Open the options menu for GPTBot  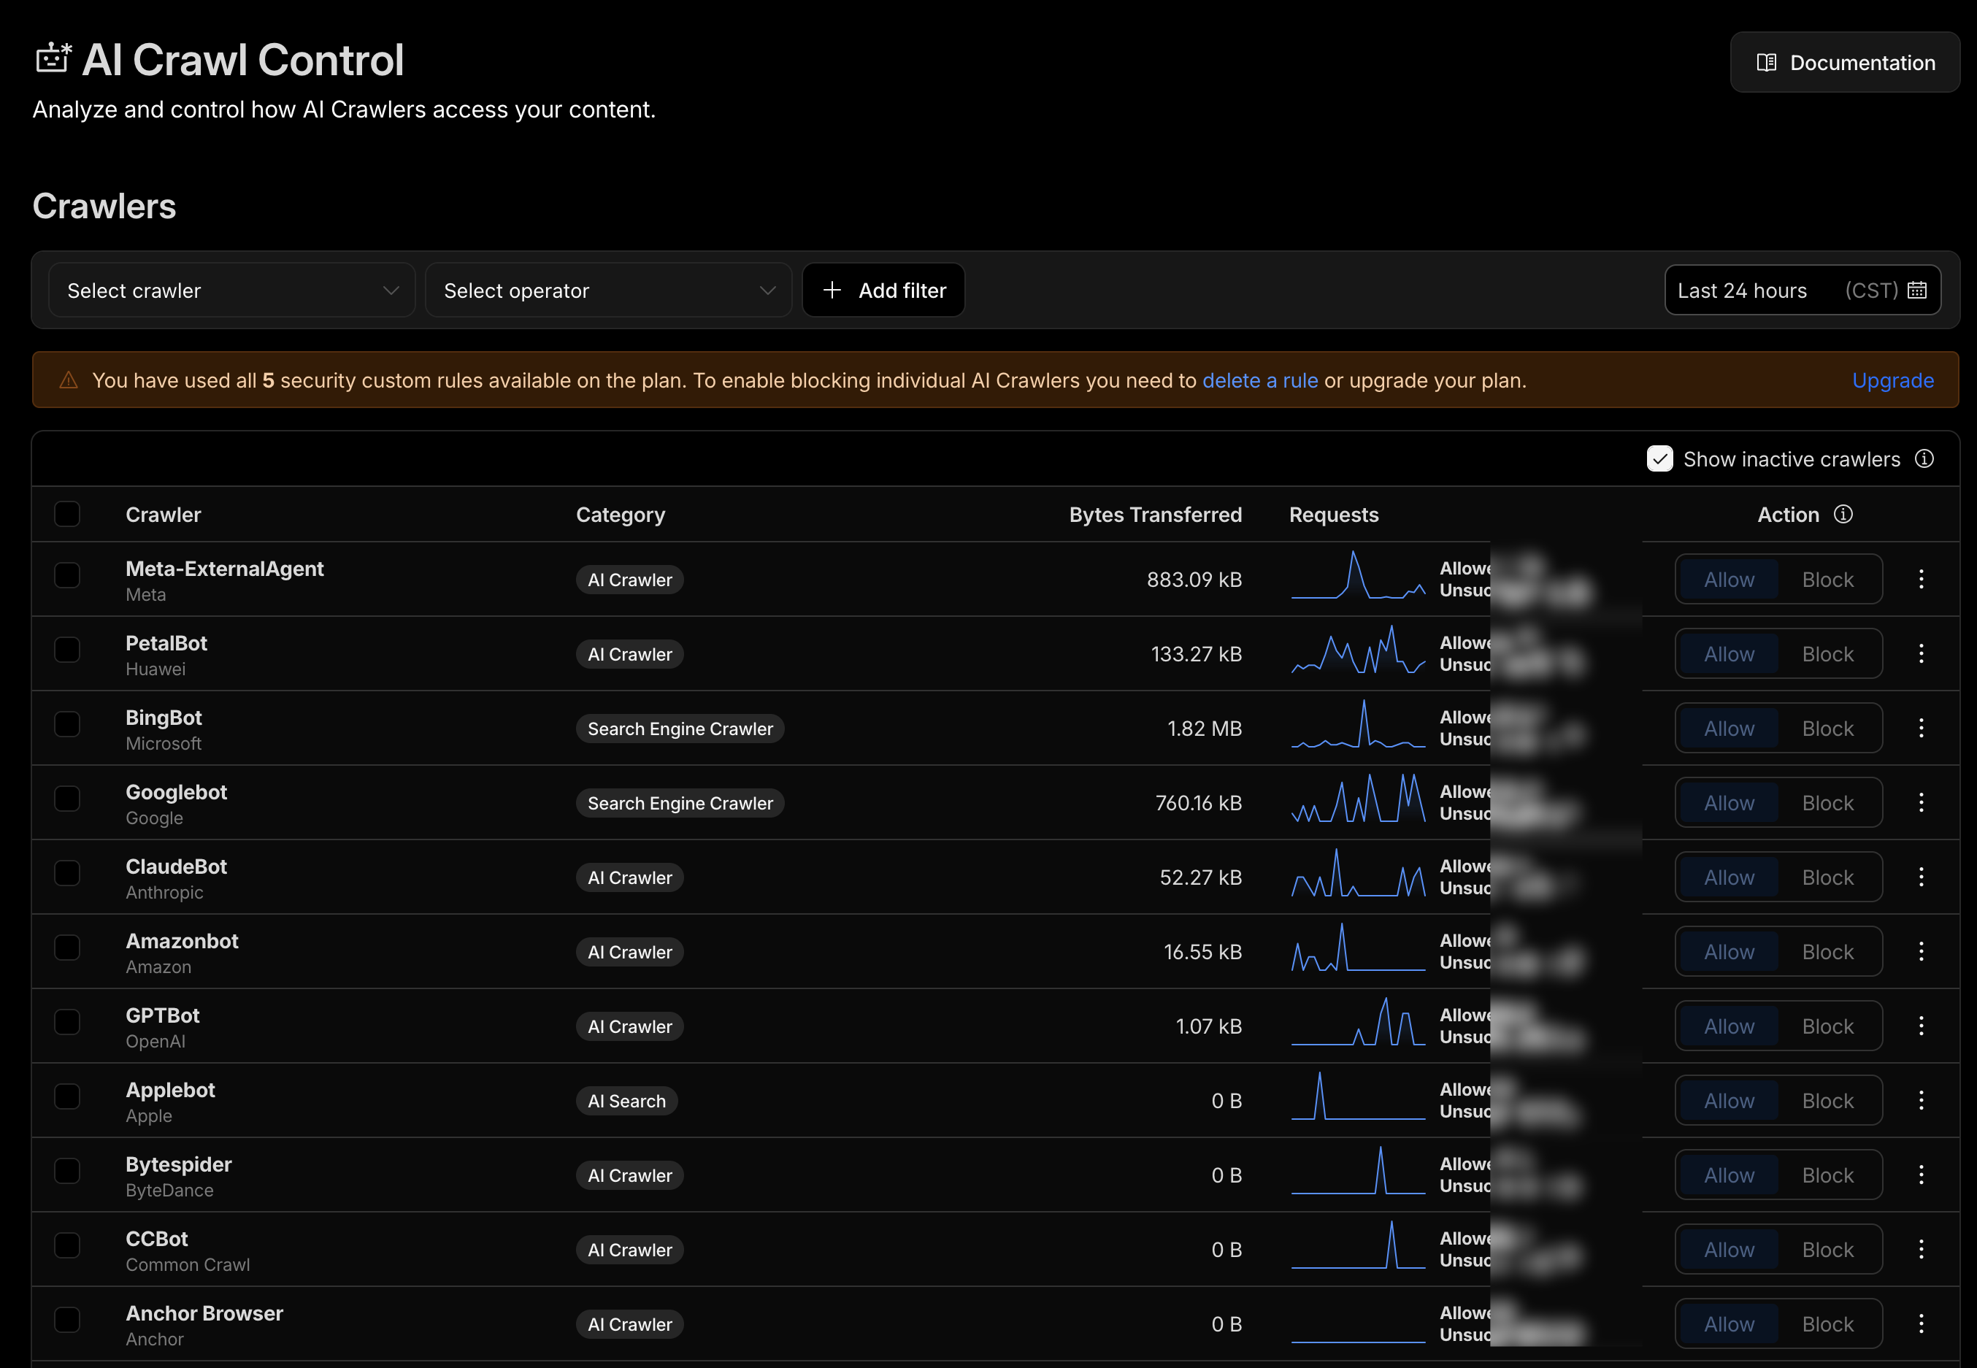tap(1922, 1025)
